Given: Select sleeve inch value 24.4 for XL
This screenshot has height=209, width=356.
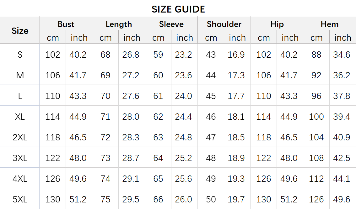Looking at the screenshot, I should (x=183, y=117).
